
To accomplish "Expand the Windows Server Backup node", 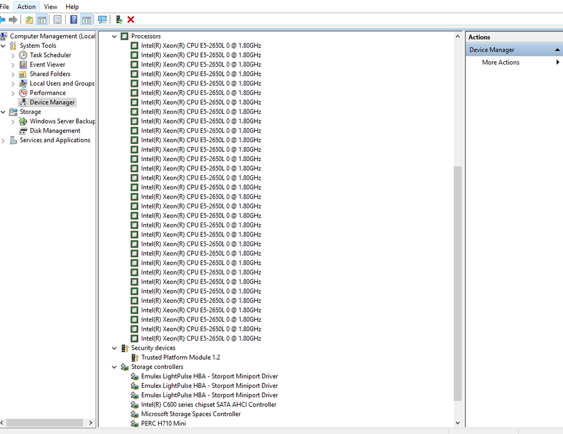I will [13, 122].
